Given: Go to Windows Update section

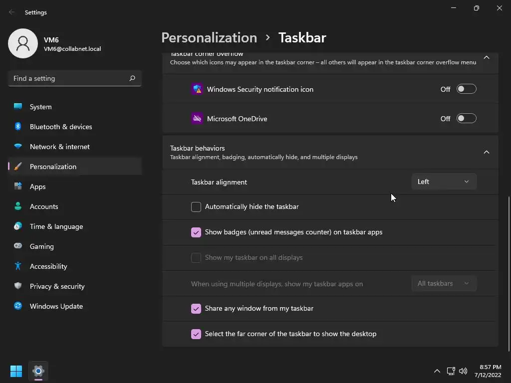Looking at the screenshot, I should coord(56,306).
